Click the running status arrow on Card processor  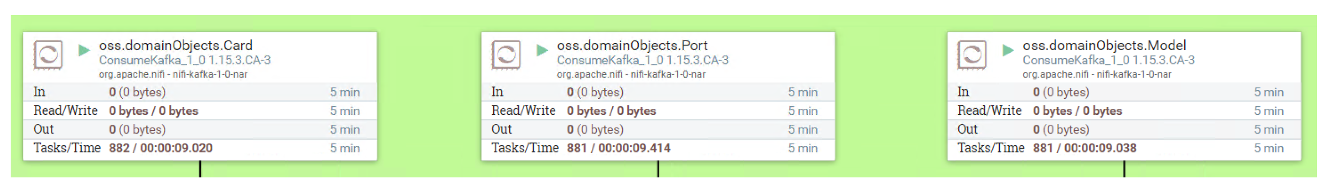[x=84, y=50]
